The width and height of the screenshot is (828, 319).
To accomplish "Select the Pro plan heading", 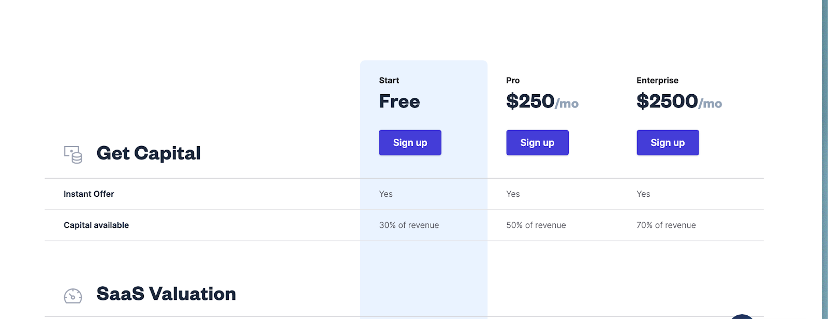I will pos(513,80).
